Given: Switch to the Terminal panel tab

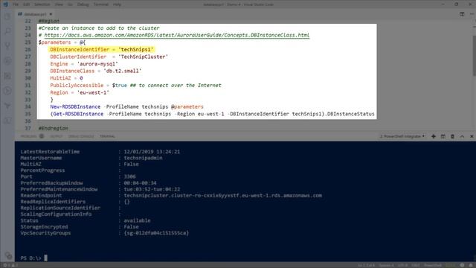Looking at the screenshot, I should (107, 136).
